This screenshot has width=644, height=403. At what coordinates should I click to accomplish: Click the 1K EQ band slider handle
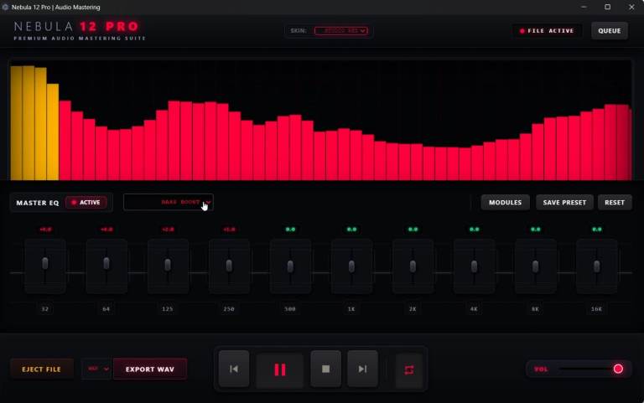click(351, 266)
